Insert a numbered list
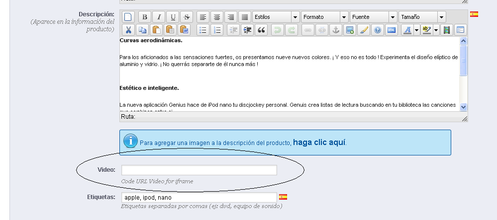497x220 pixels. [217, 30]
